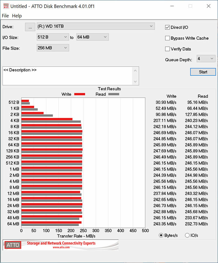Click into the Description text field
The width and height of the screenshot is (218, 263).
(67, 76)
